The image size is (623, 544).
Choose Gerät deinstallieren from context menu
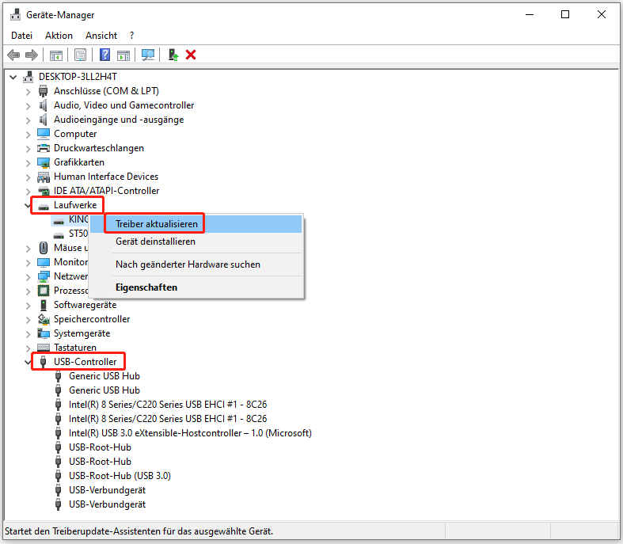[196, 242]
